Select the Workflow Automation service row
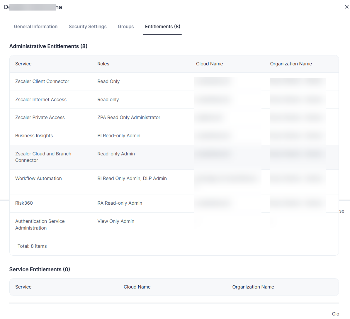Screen dimensions: 350x319 [x=174, y=182]
